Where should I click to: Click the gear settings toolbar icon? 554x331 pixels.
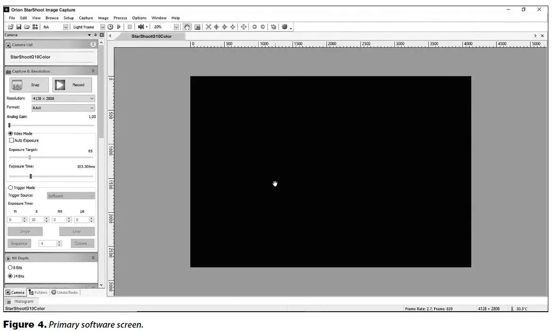285,27
